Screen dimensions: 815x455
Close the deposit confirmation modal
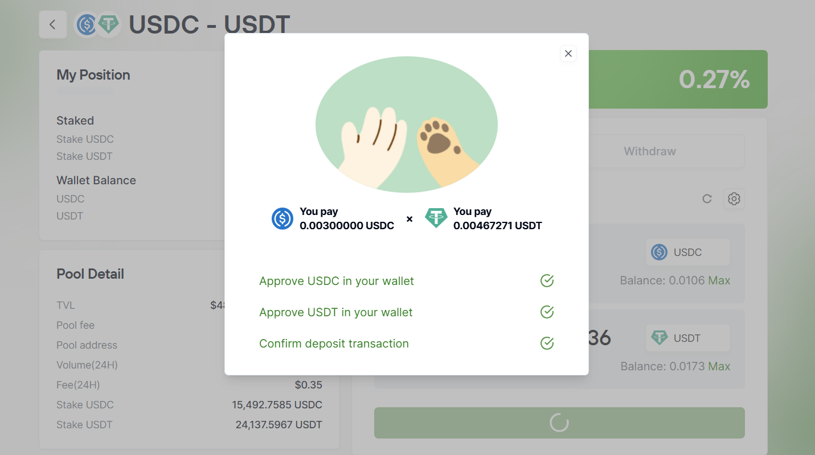(x=568, y=53)
